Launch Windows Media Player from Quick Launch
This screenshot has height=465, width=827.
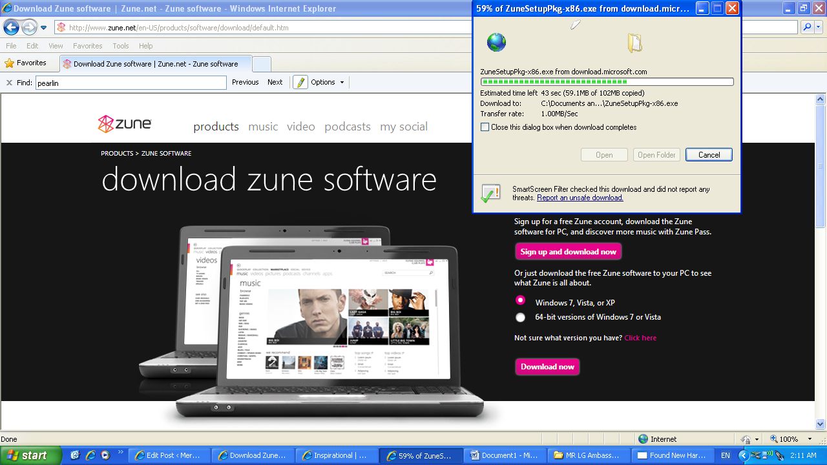105,455
